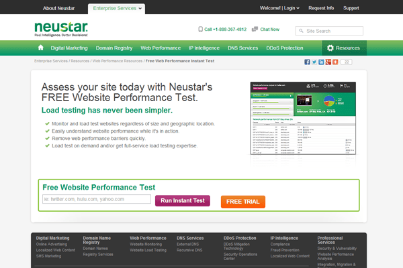
Task: Click footer Domain Name Registry heading
Action: [97, 240]
